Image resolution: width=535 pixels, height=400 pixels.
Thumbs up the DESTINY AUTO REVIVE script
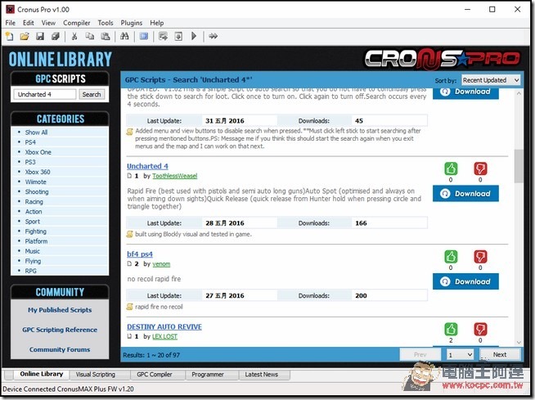pos(451,330)
